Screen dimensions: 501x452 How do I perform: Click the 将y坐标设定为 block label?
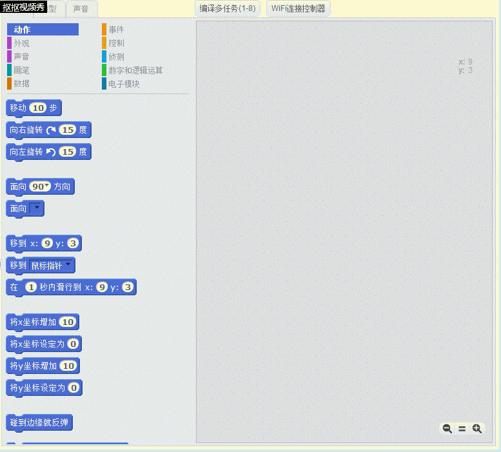(37, 388)
